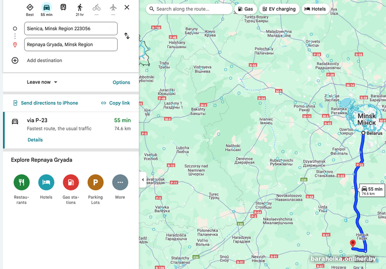Viewport: 386px width, 269px height.
Task: Click the Lubcha town label
Action: click(182, 150)
